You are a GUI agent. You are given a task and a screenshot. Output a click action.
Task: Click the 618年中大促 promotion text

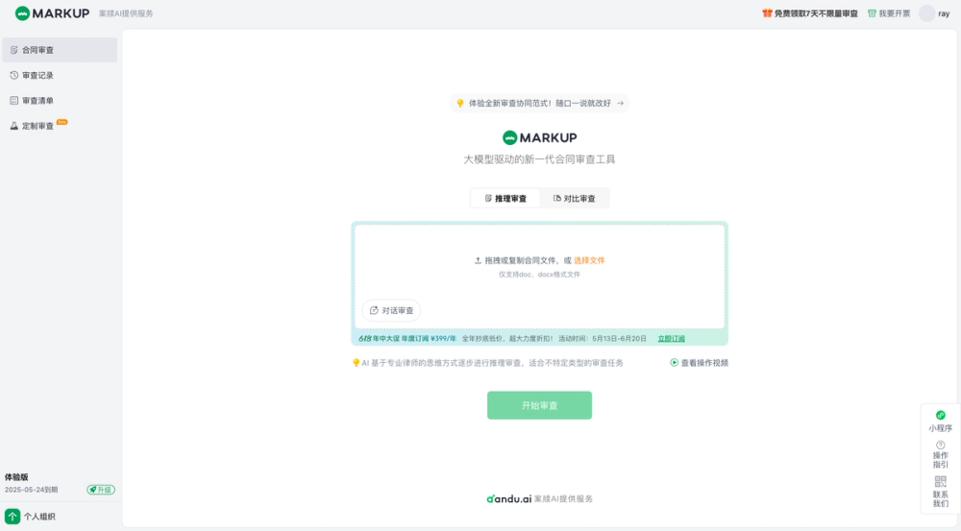pos(407,339)
